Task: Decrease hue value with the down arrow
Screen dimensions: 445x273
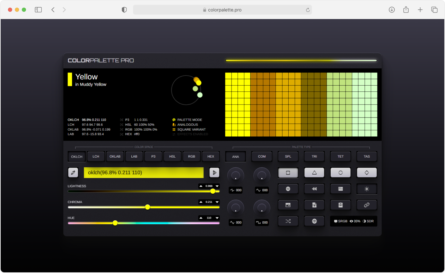Action: (x=217, y=218)
